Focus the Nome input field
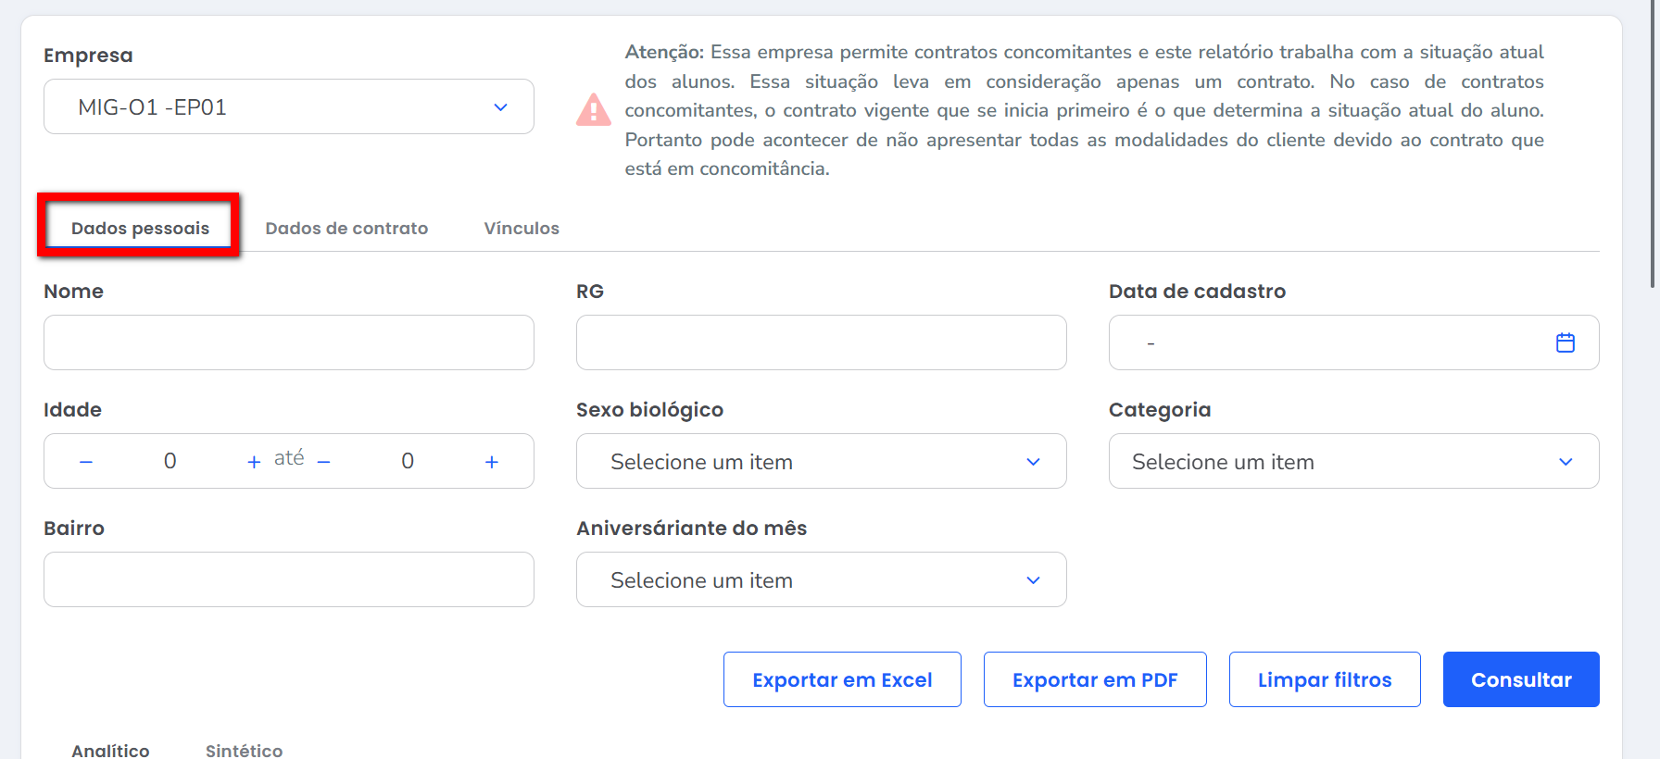This screenshot has width=1660, height=759. (289, 342)
